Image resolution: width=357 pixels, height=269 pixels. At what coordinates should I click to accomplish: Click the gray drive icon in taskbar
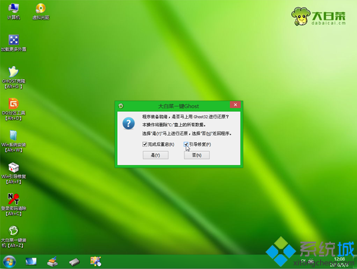pyautogui.click(x=74, y=261)
